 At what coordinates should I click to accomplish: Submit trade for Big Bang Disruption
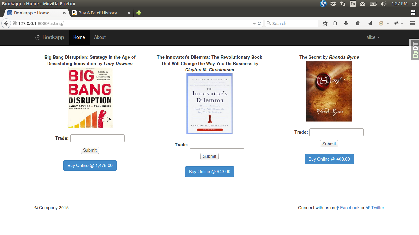(90, 150)
